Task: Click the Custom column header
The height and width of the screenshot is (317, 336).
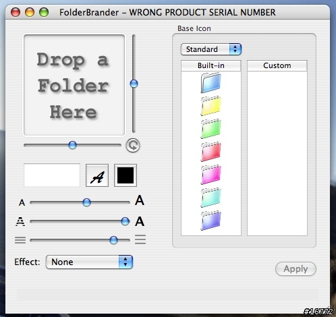Action: (277, 65)
